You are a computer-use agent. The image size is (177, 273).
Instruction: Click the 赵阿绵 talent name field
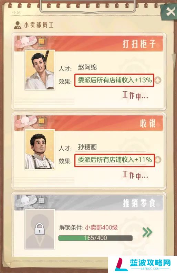click(111, 67)
